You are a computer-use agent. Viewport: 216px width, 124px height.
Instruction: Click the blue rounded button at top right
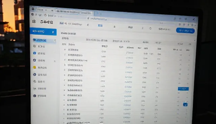coord(185,31)
